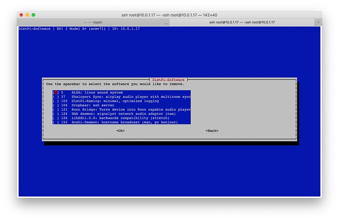
Task: Minimize the terminal with the yellow button
Action: [27, 15]
